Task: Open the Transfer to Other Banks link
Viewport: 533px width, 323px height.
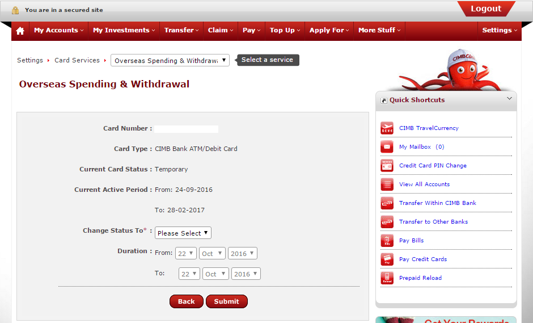Action: (433, 221)
